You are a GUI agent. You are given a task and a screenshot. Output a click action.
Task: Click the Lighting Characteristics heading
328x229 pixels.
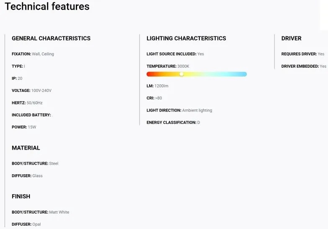(186, 38)
